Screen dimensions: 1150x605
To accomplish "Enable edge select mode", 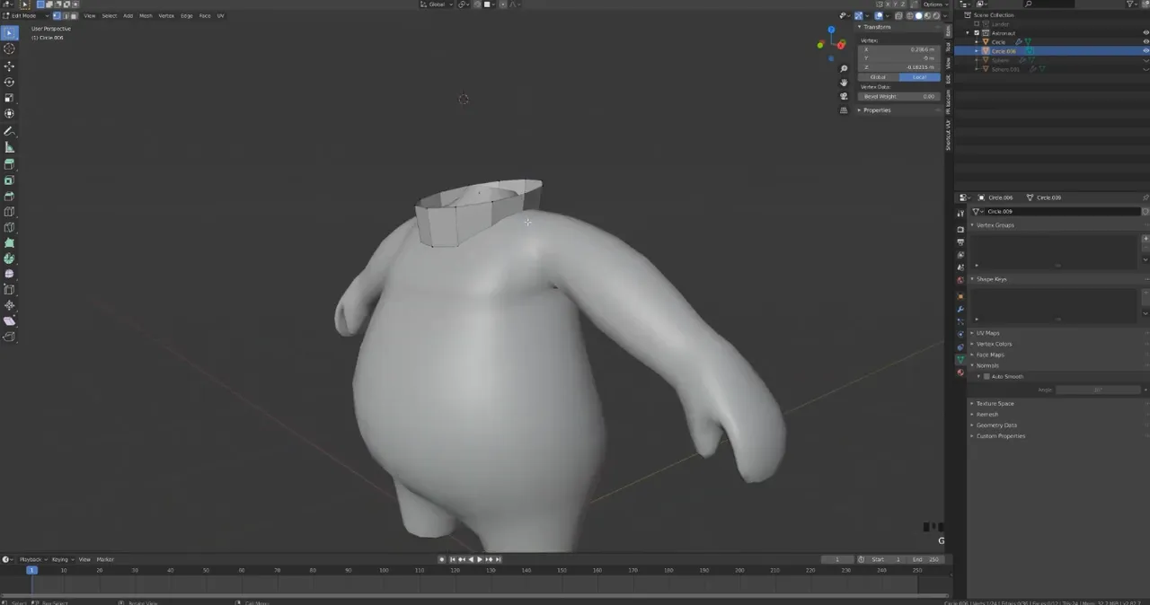I will [x=64, y=15].
